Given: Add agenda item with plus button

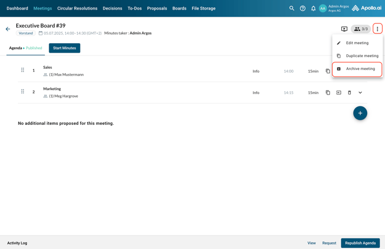Looking at the screenshot, I should pyautogui.click(x=360, y=113).
